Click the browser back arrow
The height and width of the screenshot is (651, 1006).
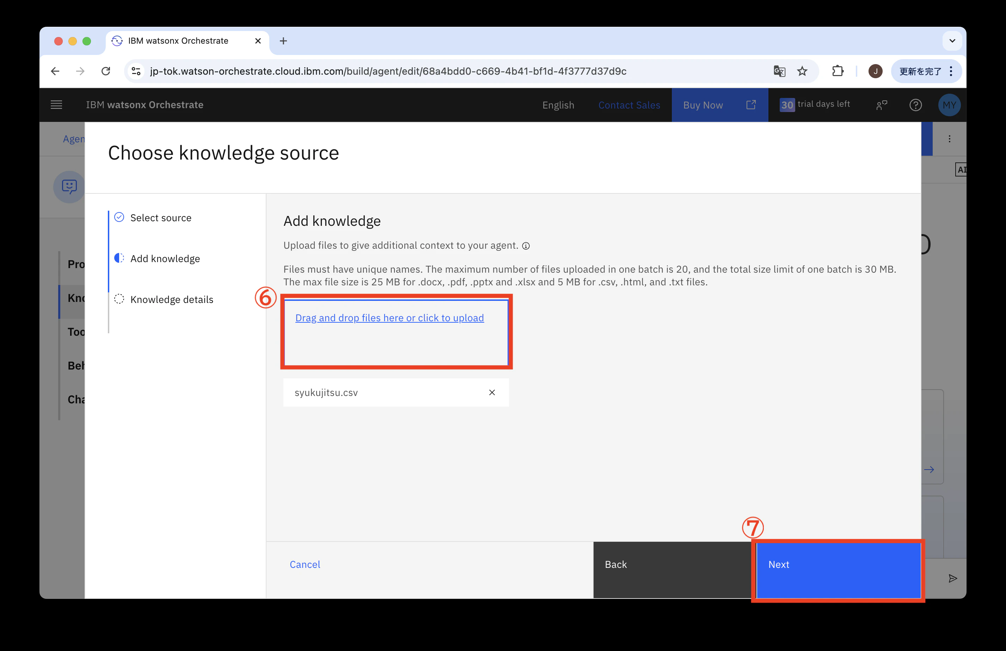(55, 71)
